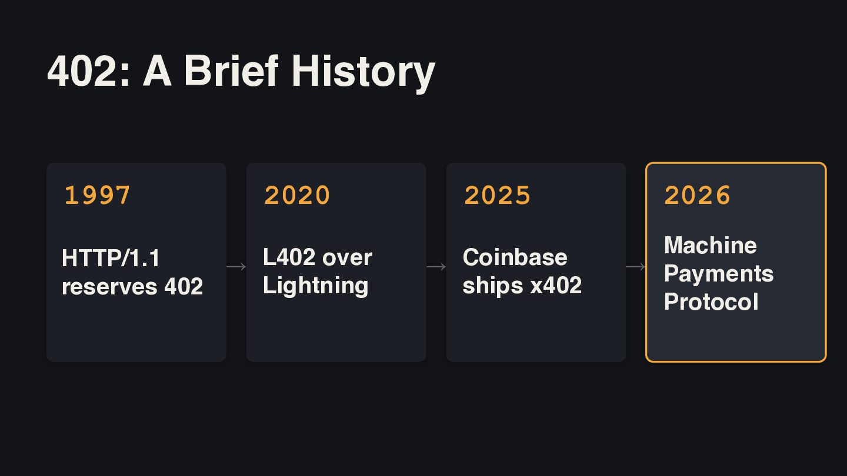This screenshot has width=847, height=476.
Task: Click the arrow between 2020 and 2025
Action: 436,267
